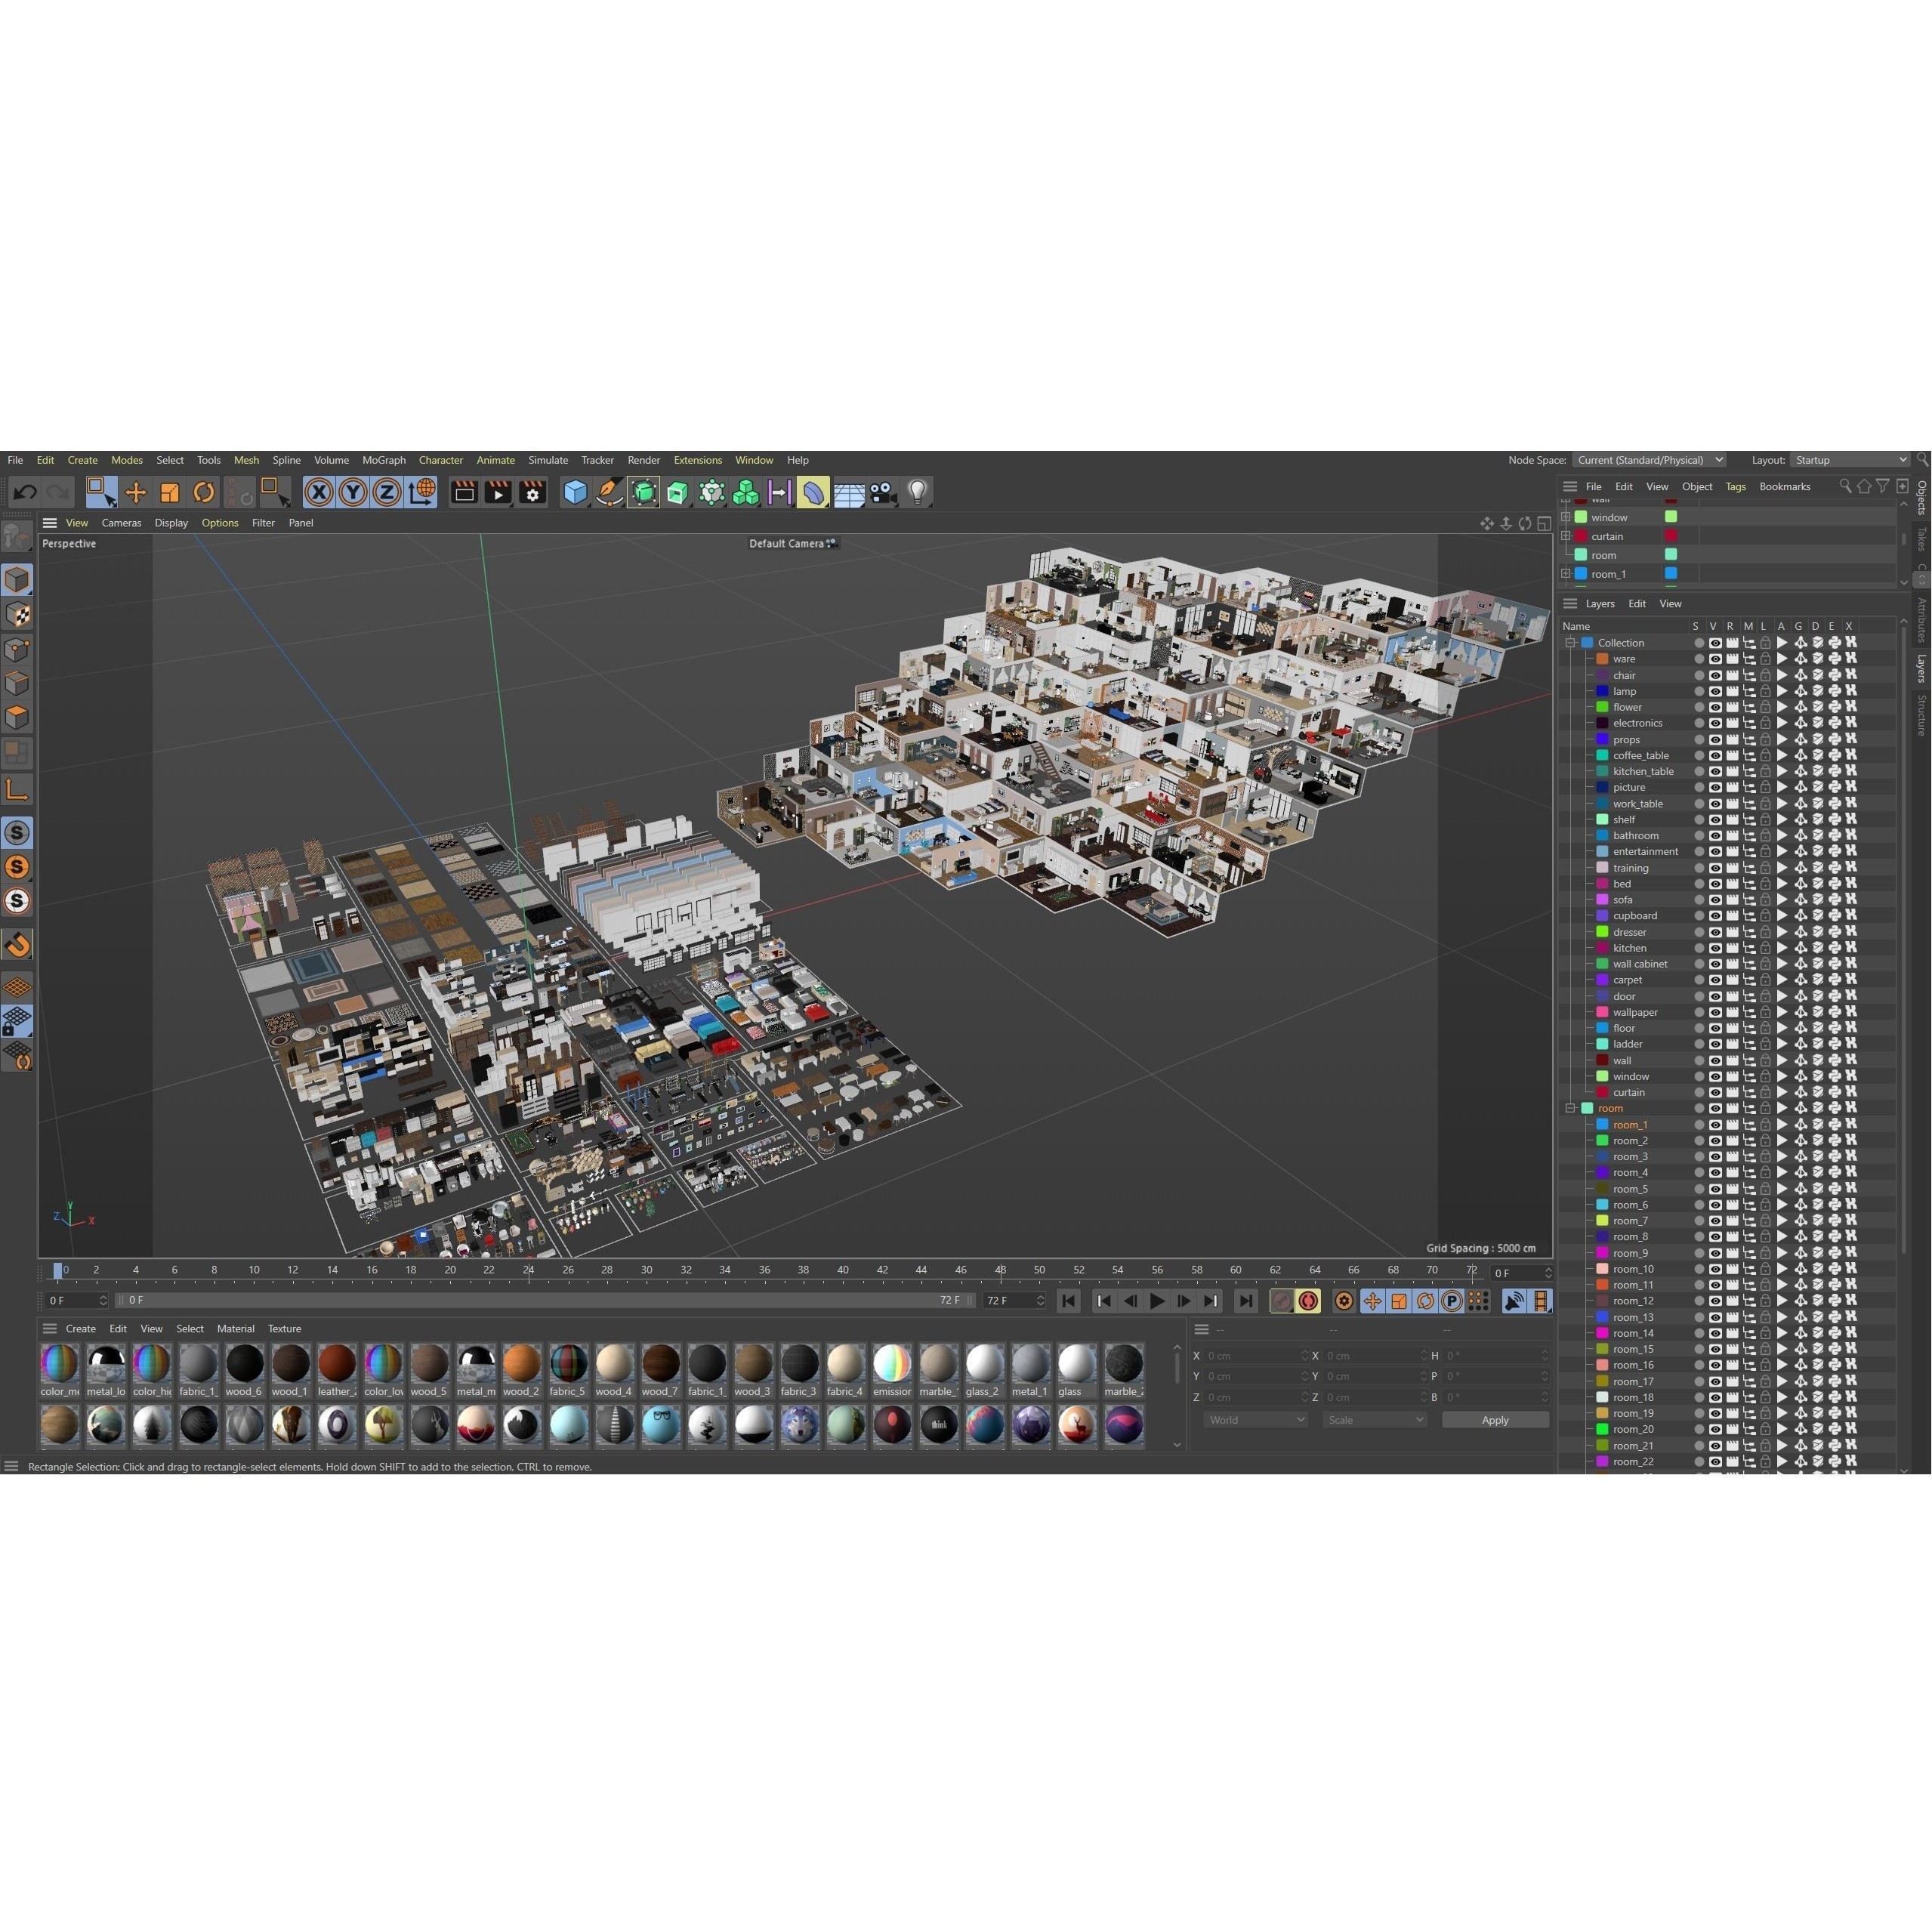Select the light object creation icon

pos(916,492)
